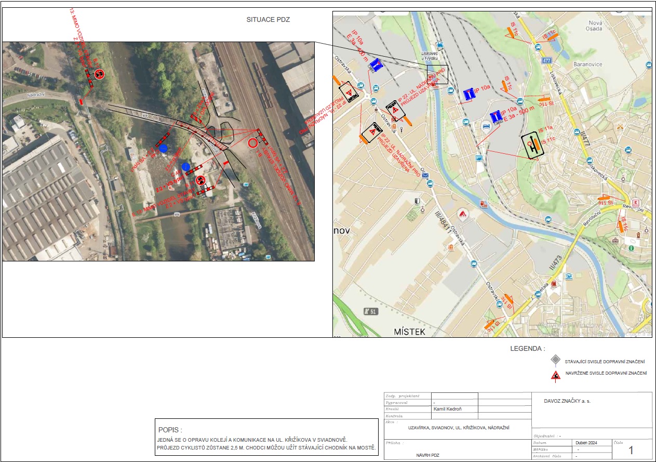The image size is (656, 462).
Task: Click the DAVOZ ZNAČKY a. s. company text
Action: [x=567, y=401]
